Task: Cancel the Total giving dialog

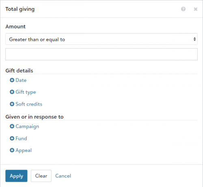Action: 63,176
